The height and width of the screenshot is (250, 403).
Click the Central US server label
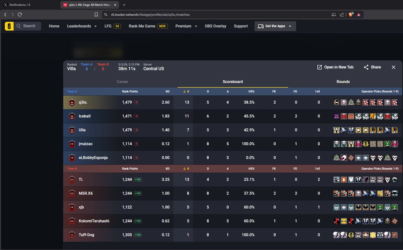pyautogui.click(x=154, y=69)
